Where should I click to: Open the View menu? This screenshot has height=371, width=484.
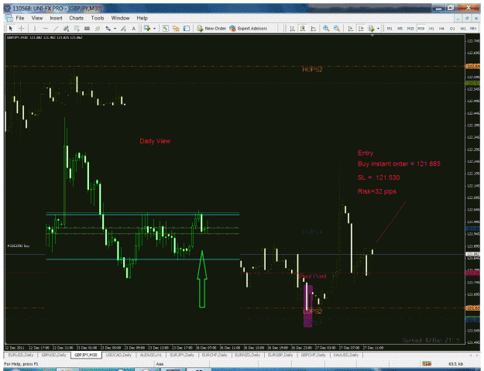click(37, 19)
